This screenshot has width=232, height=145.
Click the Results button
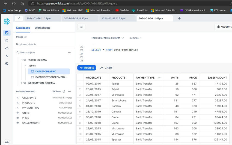[87, 68]
